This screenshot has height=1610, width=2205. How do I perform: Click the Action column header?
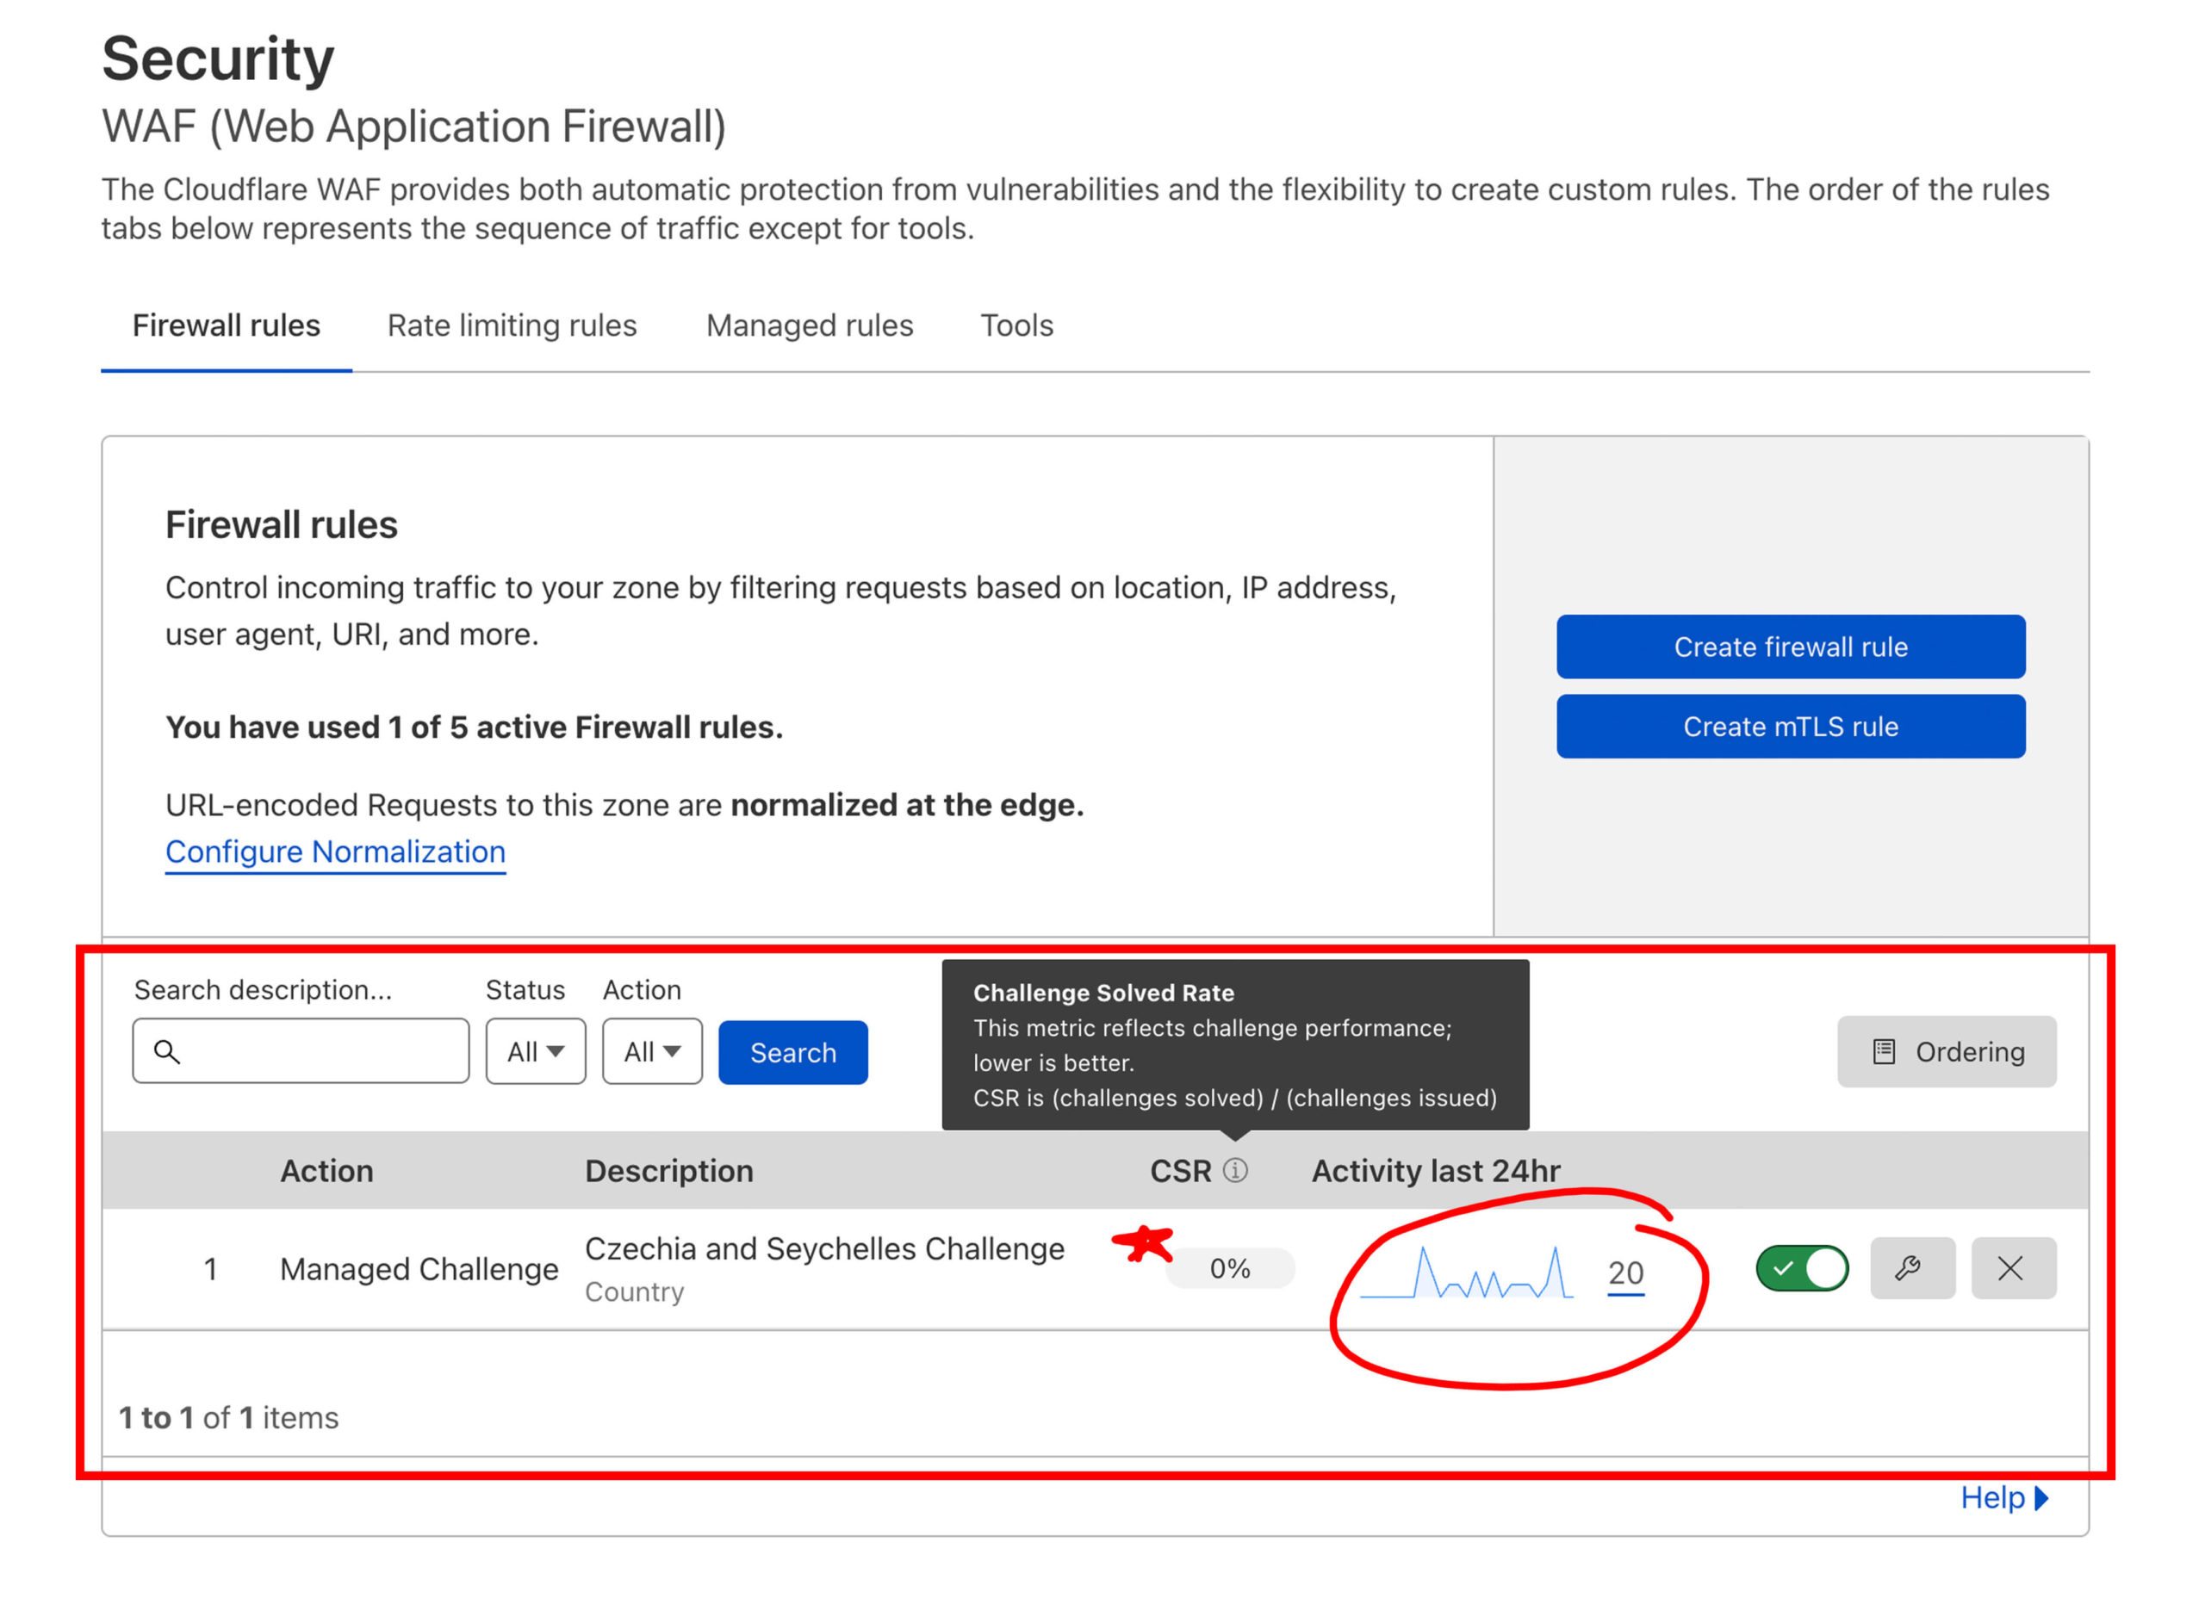click(x=326, y=1170)
